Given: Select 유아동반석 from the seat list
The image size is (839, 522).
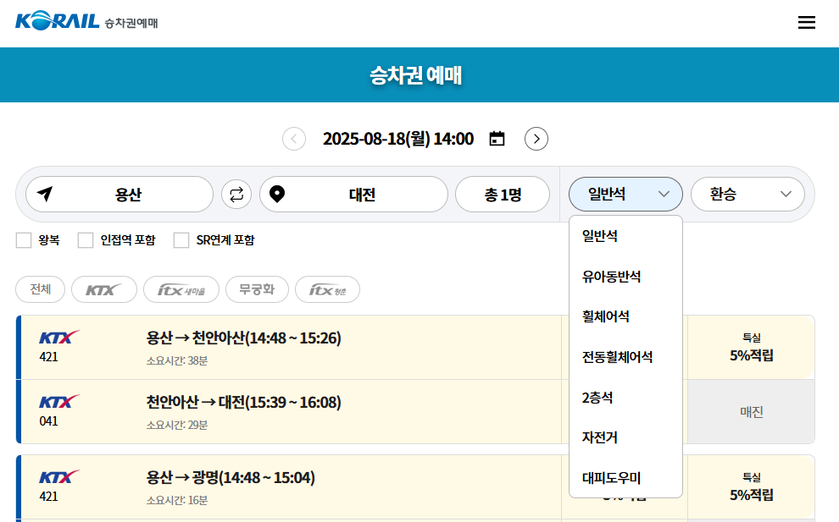Looking at the screenshot, I should (x=625, y=277).
